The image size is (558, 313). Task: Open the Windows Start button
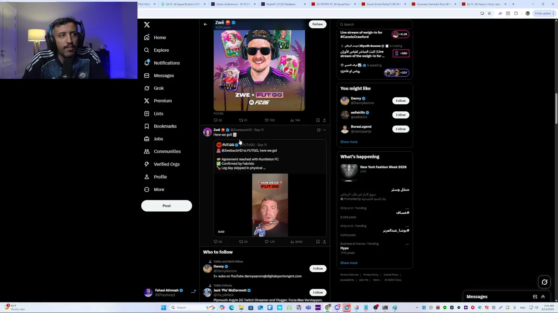point(163,308)
